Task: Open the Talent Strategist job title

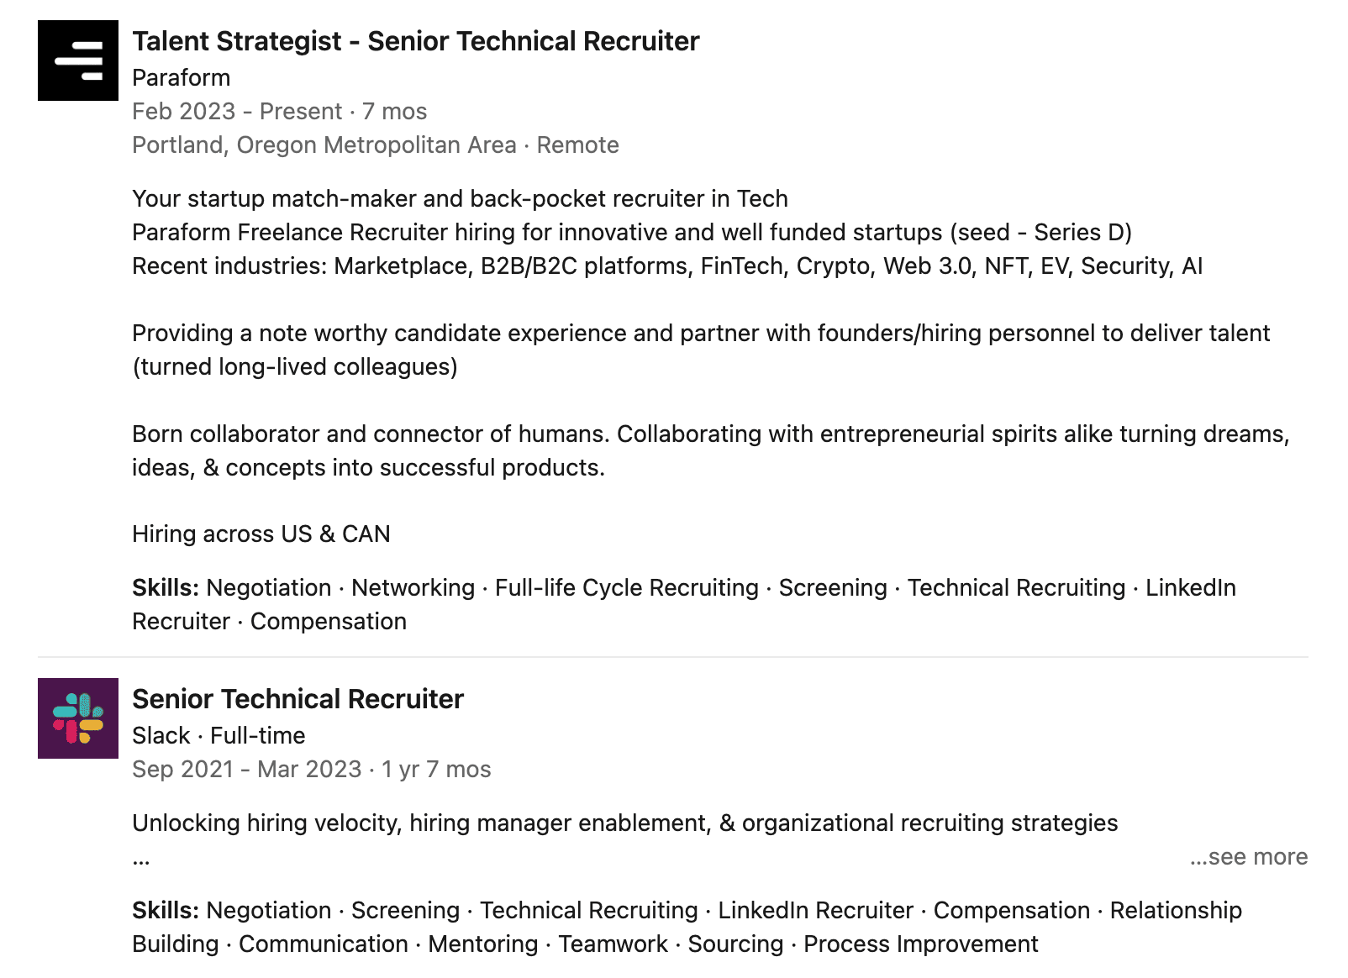Action: (415, 41)
